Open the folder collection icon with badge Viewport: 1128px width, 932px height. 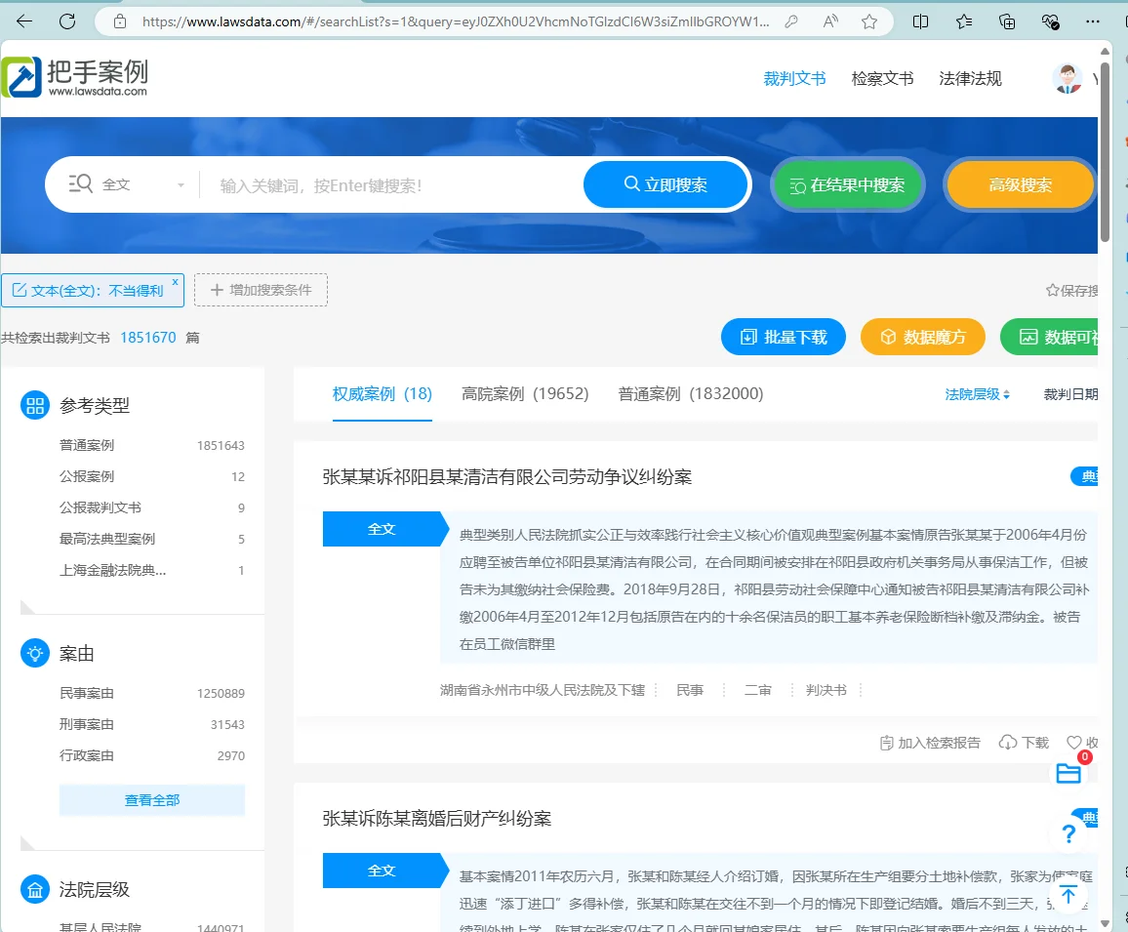pos(1068,771)
